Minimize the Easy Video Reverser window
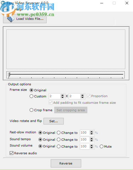133x170 pixels. tap(102, 3)
